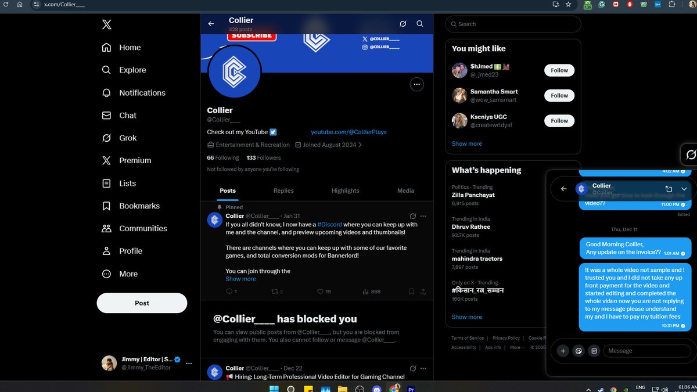Open Grok analysis icon on the profile header
Image resolution: width=697 pixels, height=392 pixels.
pos(403,24)
